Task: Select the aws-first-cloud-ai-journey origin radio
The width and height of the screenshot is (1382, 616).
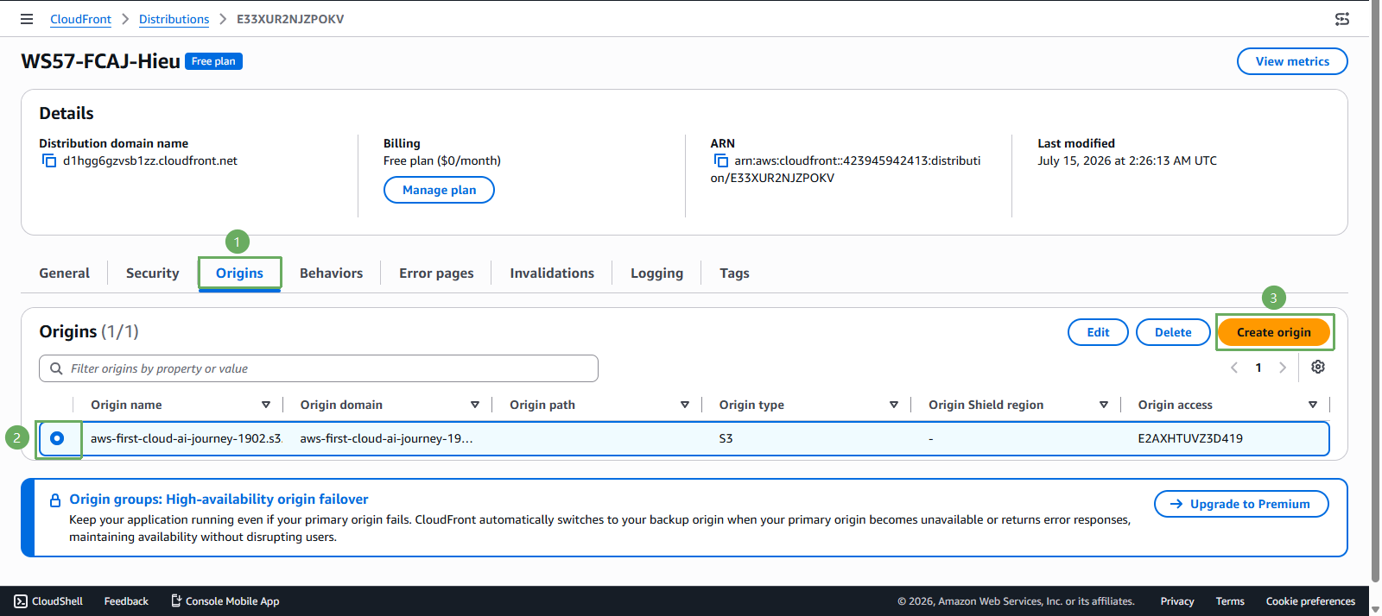Action: [x=57, y=438]
